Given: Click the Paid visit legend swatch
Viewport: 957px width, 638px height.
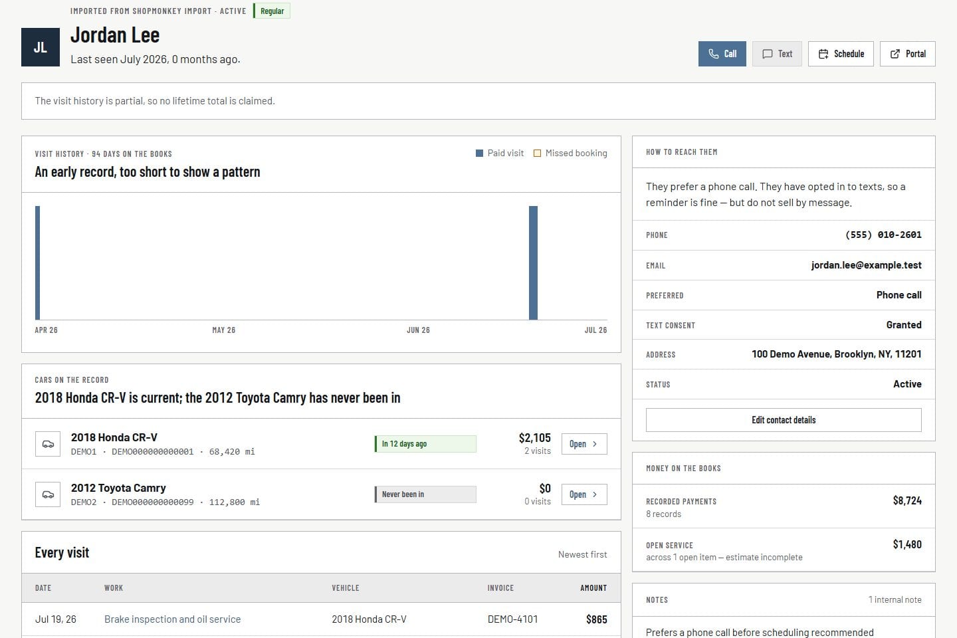Looking at the screenshot, I should point(479,154).
